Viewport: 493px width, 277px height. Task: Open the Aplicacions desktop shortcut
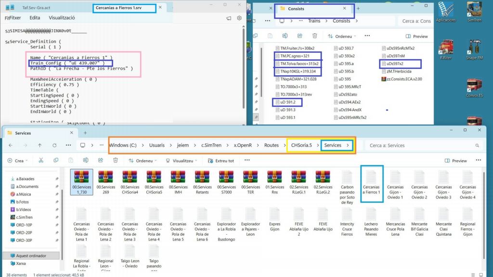pyautogui.click(x=445, y=12)
